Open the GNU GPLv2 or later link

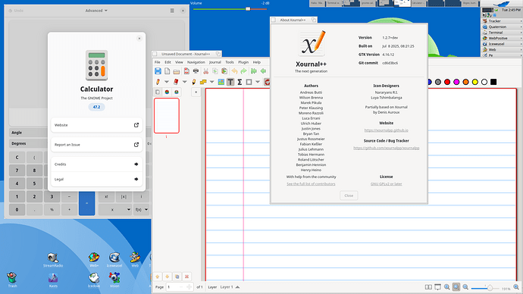click(387, 184)
